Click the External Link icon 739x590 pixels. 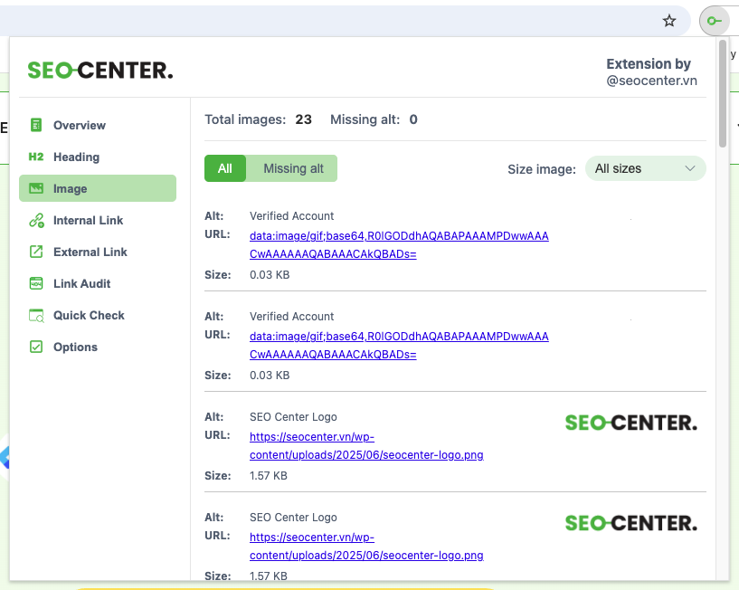pos(36,252)
